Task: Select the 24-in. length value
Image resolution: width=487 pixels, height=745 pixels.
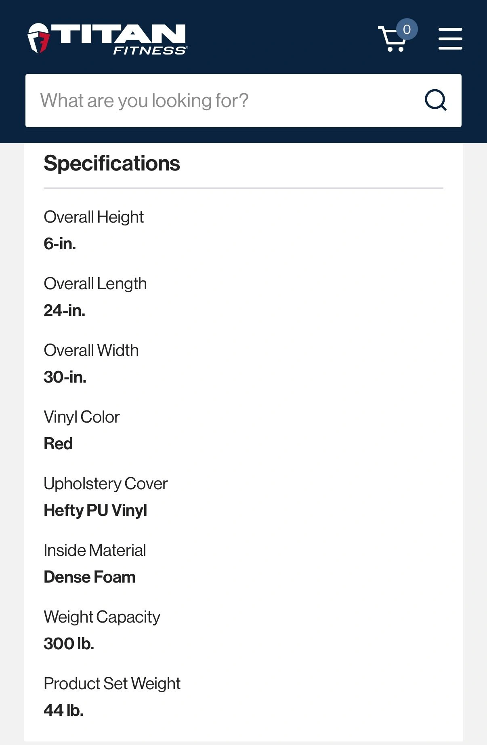Action: (x=65, y=310)
